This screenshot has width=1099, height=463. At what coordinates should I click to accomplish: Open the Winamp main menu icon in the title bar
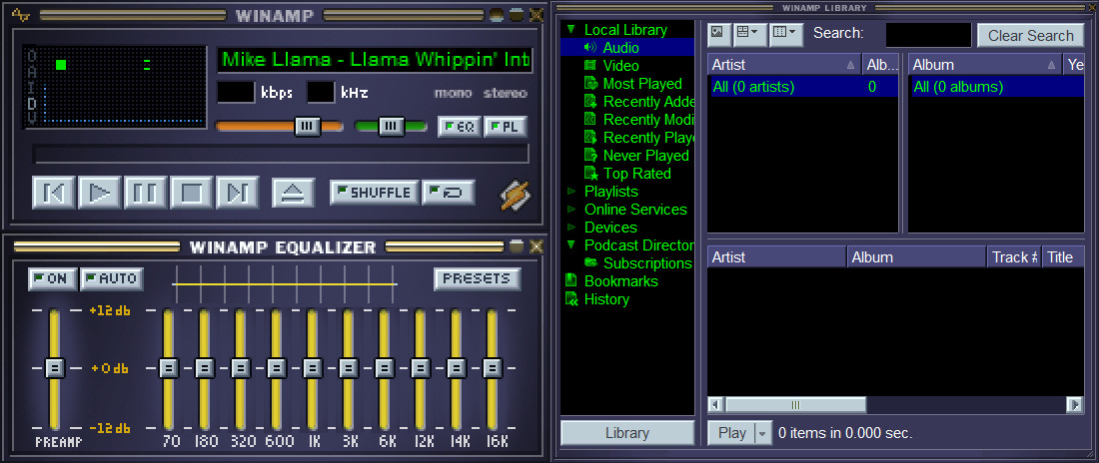(21, 14)
